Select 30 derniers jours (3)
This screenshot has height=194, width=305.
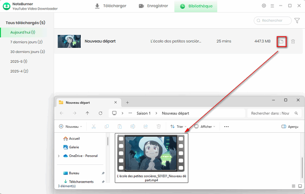coord(27,52)
